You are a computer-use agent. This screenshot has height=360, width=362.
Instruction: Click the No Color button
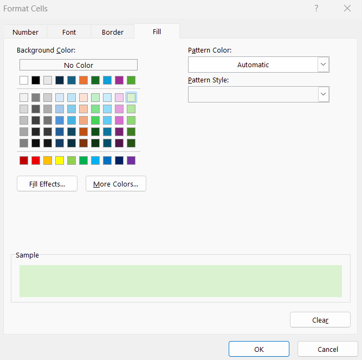(79, 65)
